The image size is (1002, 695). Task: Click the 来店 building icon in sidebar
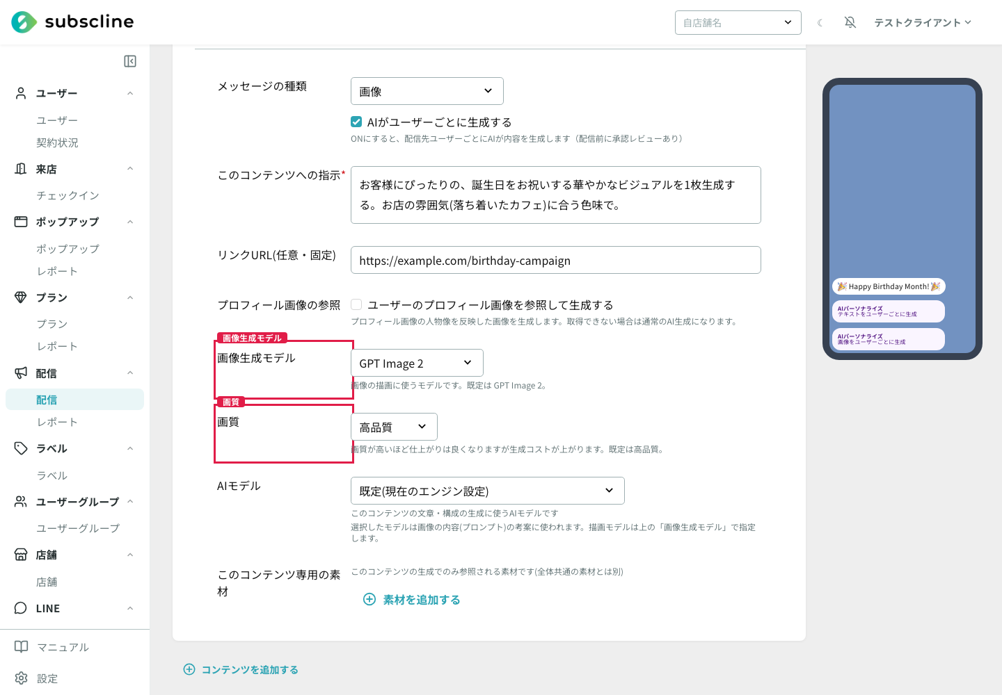[21, 169]
